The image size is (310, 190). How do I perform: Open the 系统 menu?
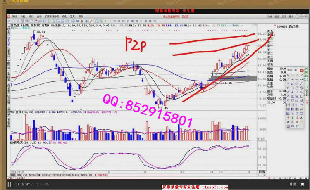tap(14, 17)
